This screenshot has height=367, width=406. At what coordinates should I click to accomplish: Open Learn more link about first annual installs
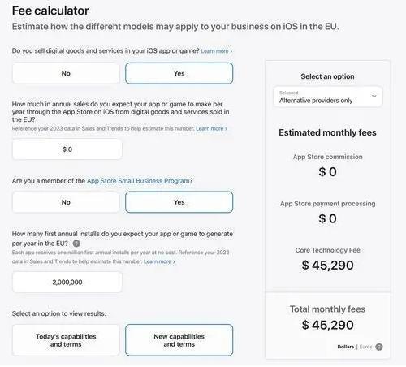pos(159,261)
